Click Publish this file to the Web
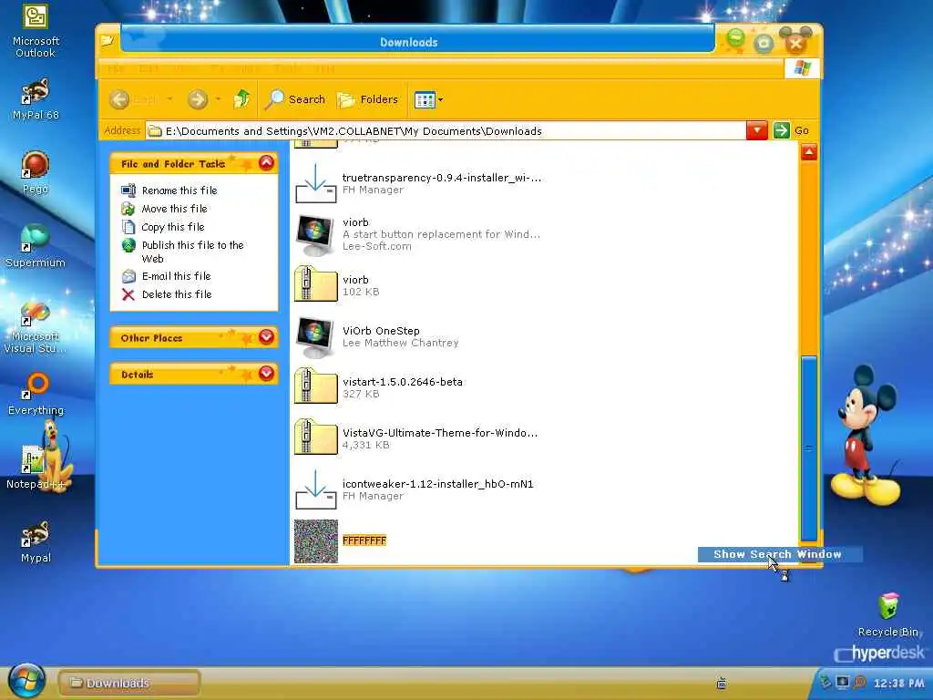Screen dimensions: 933x700 pos(193,252)
